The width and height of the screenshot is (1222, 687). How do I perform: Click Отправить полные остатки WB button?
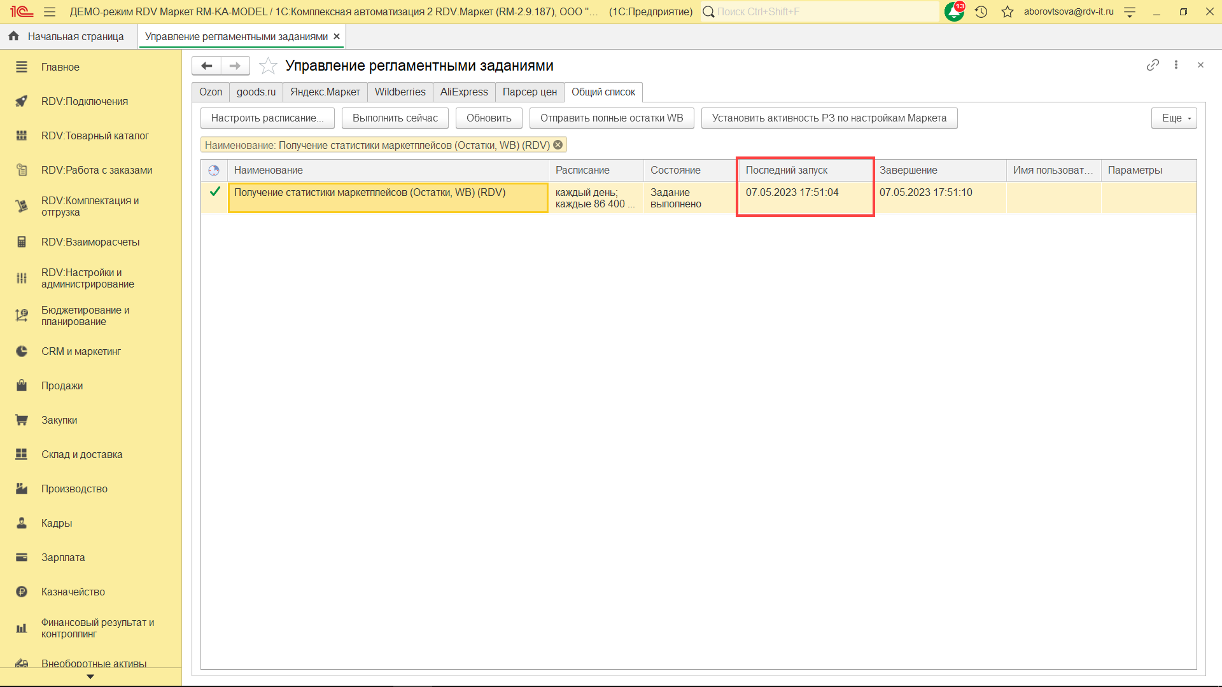pos(611,118)
